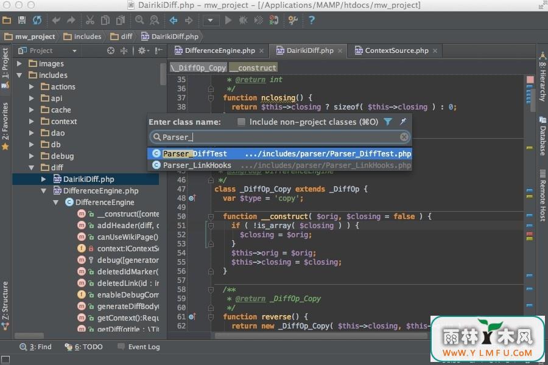
Task: Select DifferenceEngine class node
Action: click(x=100, y=202)
